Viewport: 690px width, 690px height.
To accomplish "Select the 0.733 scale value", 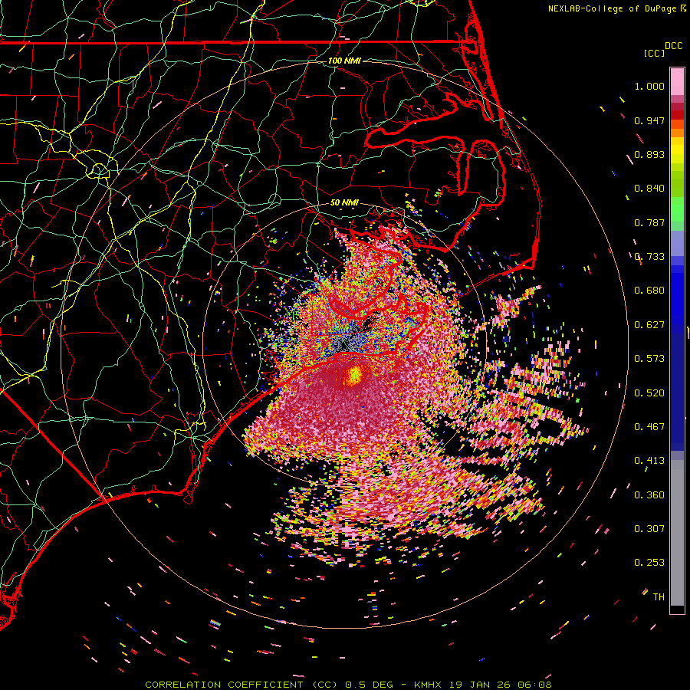I will pyautogui.click(x=649, y=257).
